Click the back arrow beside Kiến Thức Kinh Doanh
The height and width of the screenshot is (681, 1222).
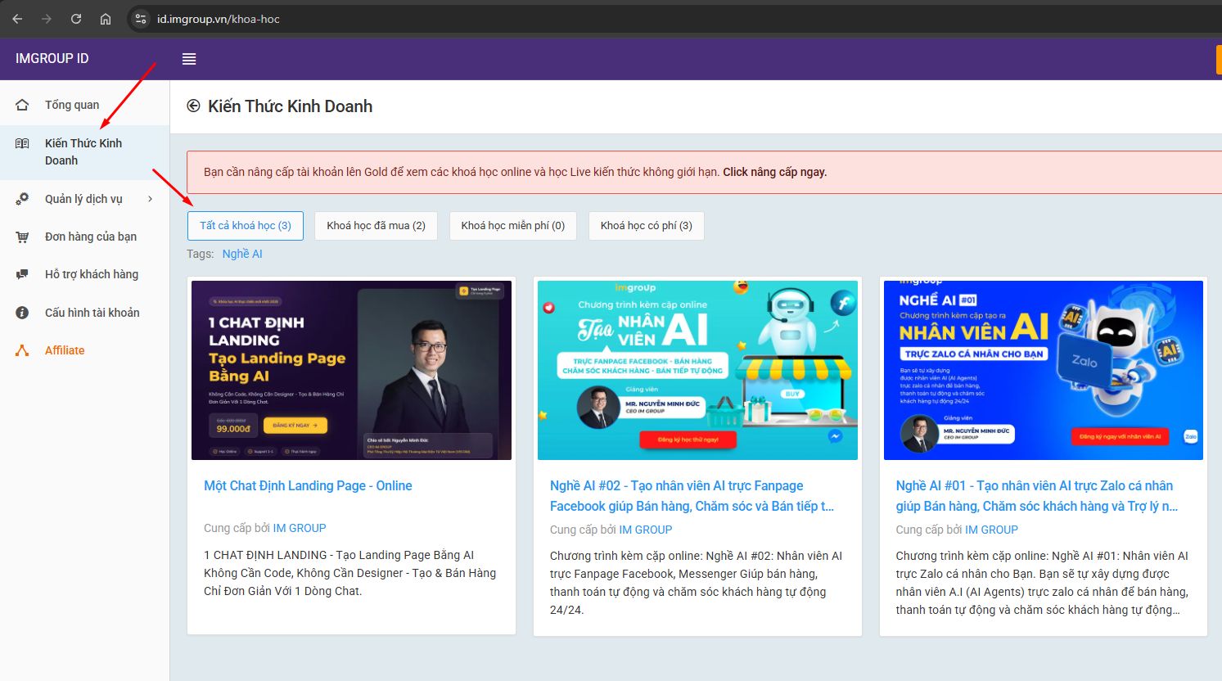pyautogui.click(x=193, y=106)
